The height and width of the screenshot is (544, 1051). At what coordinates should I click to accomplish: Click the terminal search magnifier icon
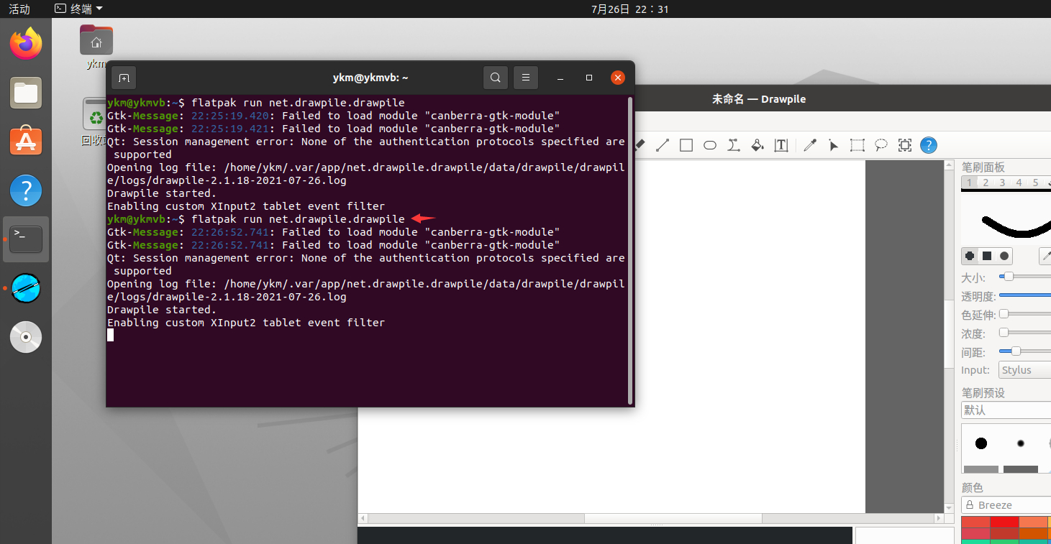(496, 78)
